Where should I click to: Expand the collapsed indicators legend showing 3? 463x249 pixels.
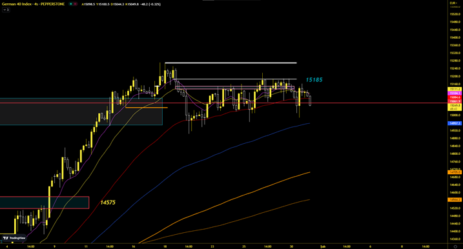pyautogui.click(x=6, y=10)
